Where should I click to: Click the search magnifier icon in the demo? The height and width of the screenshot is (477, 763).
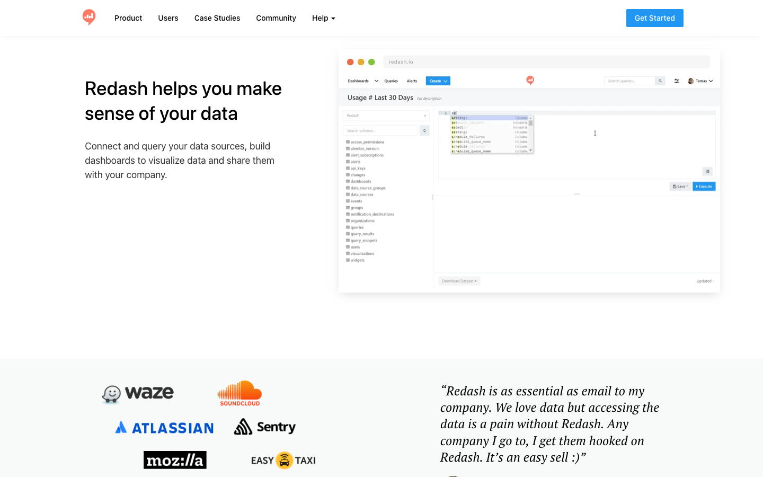pos(660,81)
